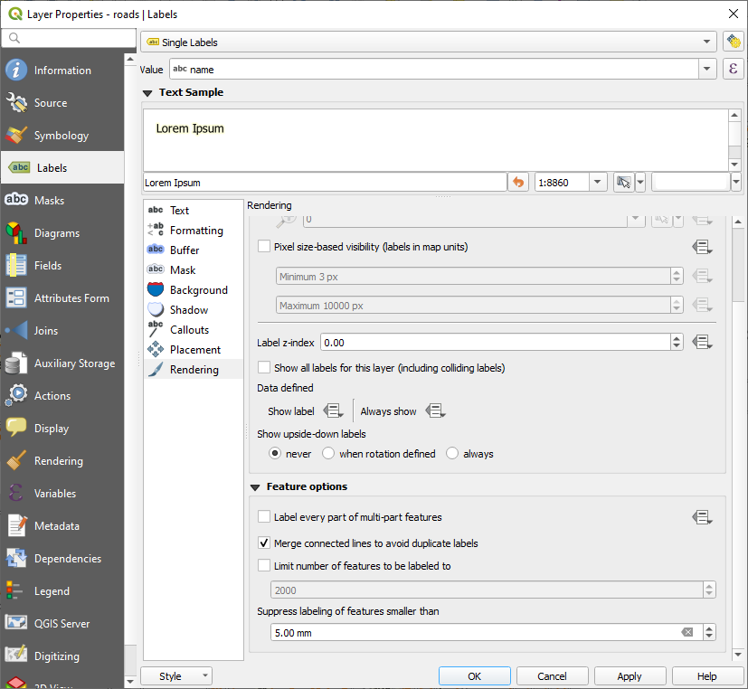Pick the preview background color swatch
This screenshot has width=748, height=689.
(x=690, y=183)
